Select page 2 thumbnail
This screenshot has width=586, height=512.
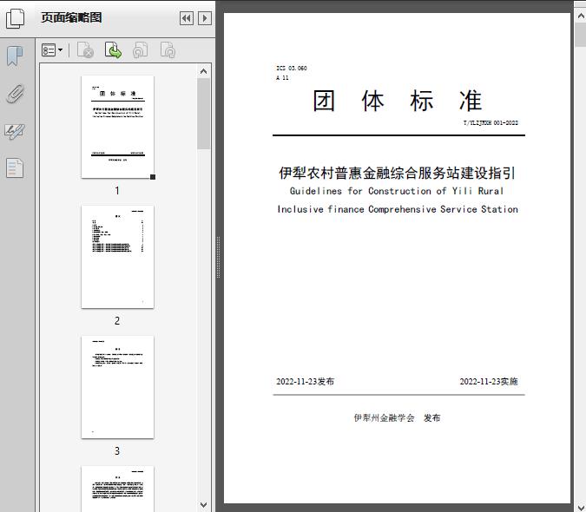tap(118, 257)
